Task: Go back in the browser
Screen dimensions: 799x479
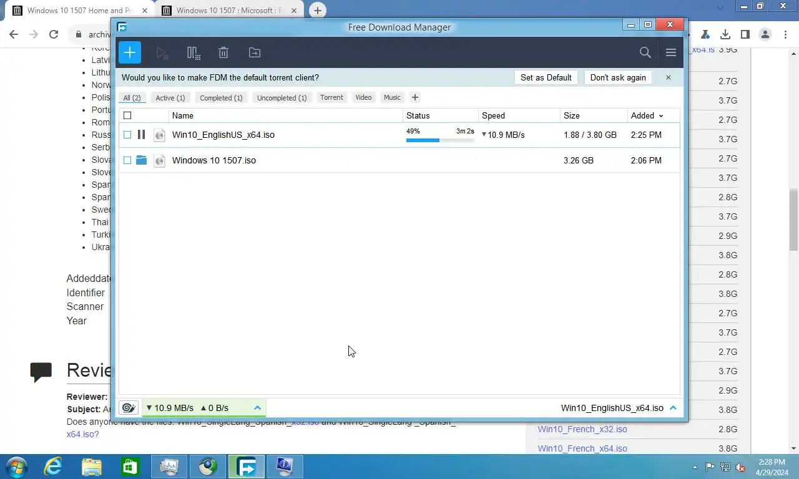Action: 14,34
